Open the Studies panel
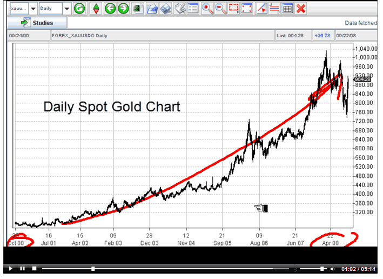 click(x=37, y=23)
